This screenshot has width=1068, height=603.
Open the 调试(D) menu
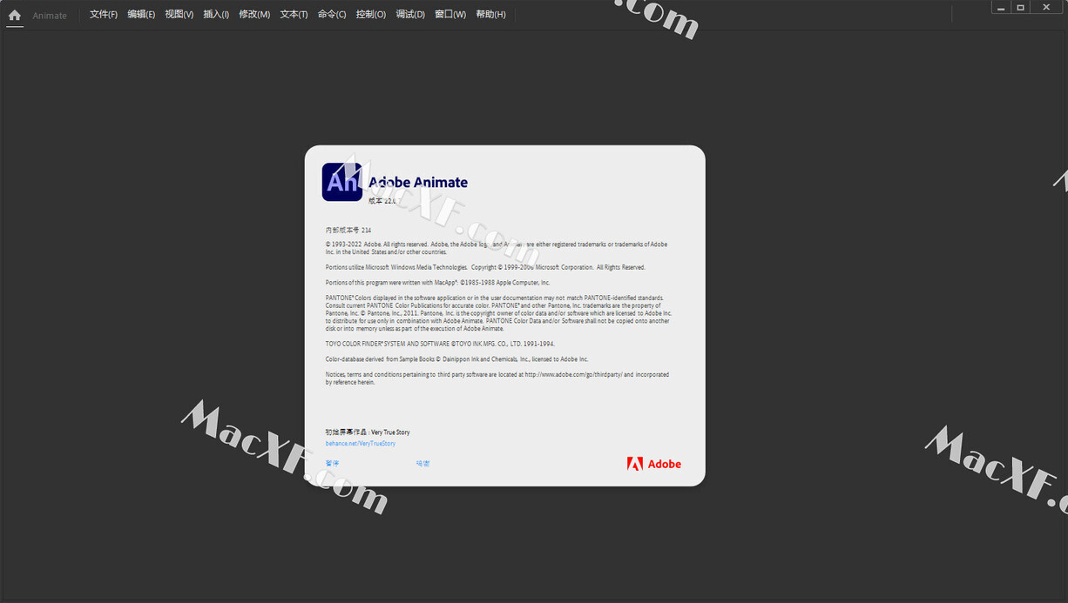click(x=410, y=15)
